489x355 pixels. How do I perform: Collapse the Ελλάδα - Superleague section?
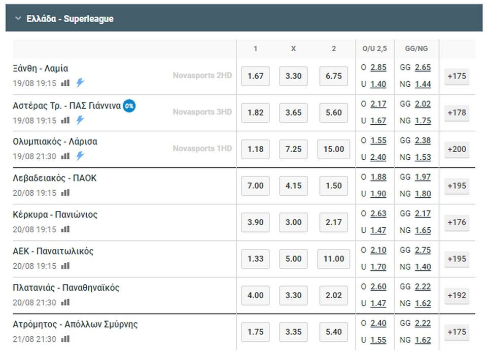(x=18, y=19)
